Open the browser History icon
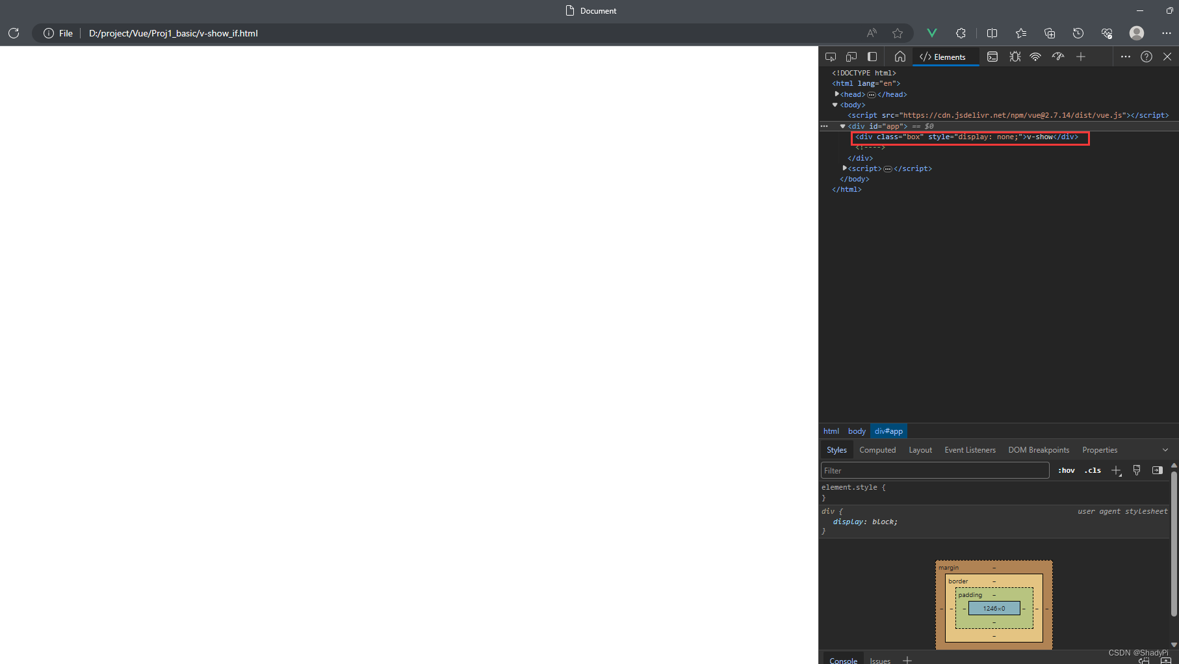Viewport: 1179px width, 664px height. tap(1078, 33)
